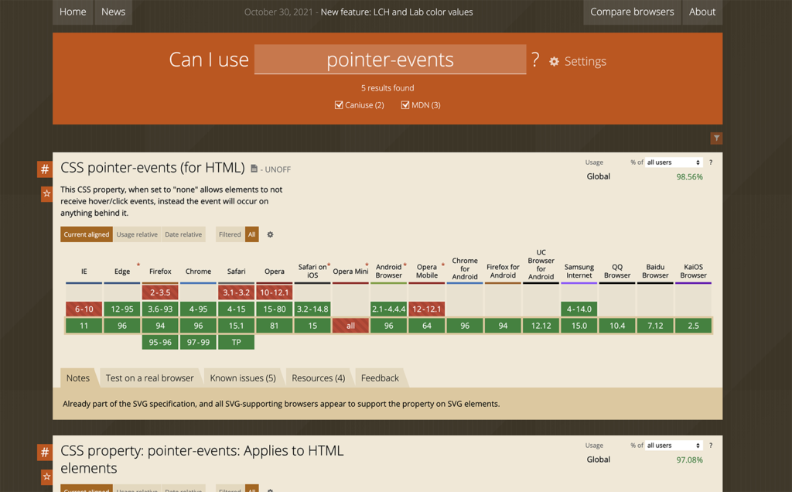Click the anchor icon for the CSS property section
The height and width of the screenshot is (492, 792).
tap(44, 452)
